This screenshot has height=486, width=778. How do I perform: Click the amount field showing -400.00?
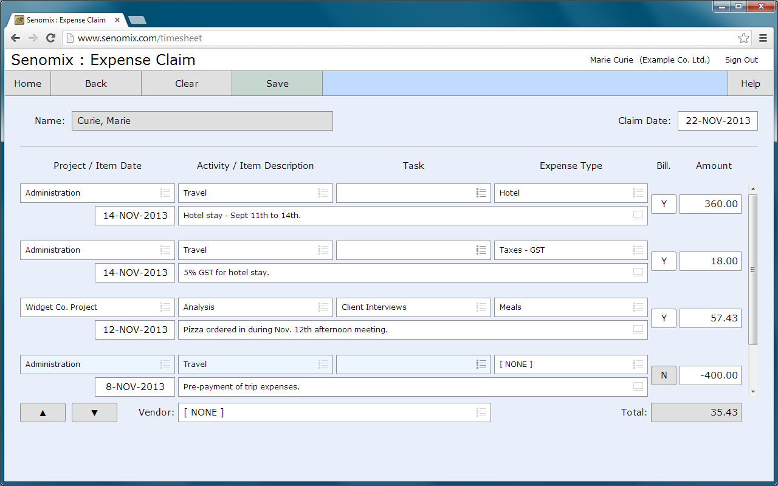pyautogui.click(x=711, y=375)
